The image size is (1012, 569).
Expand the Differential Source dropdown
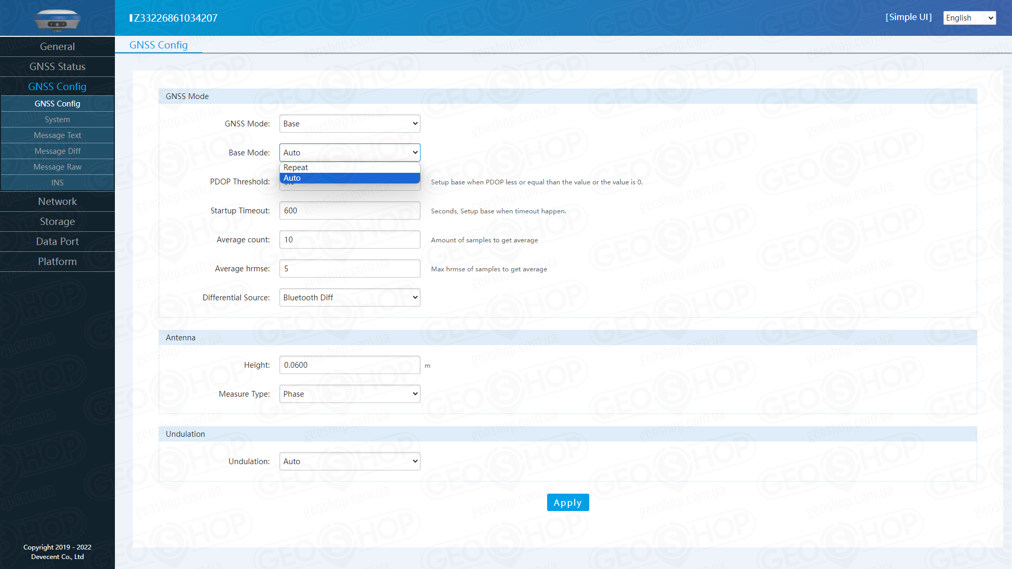(349, 298)
